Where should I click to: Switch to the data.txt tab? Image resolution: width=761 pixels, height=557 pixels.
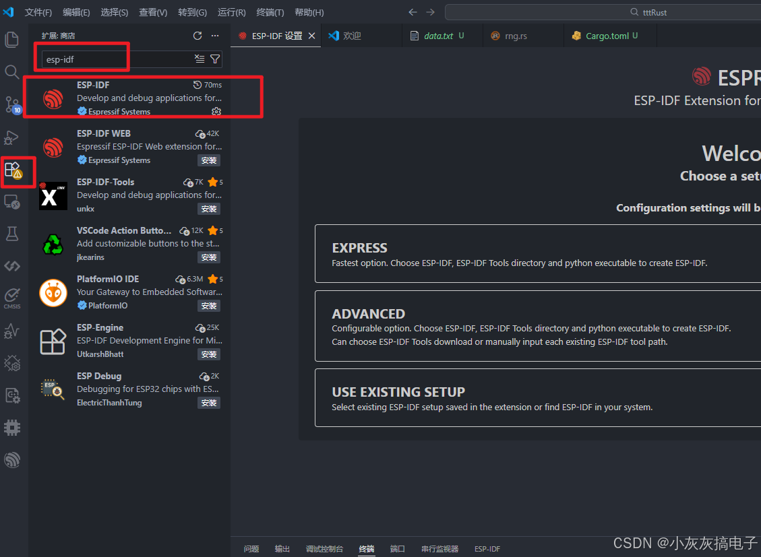[x=442, y=36]
